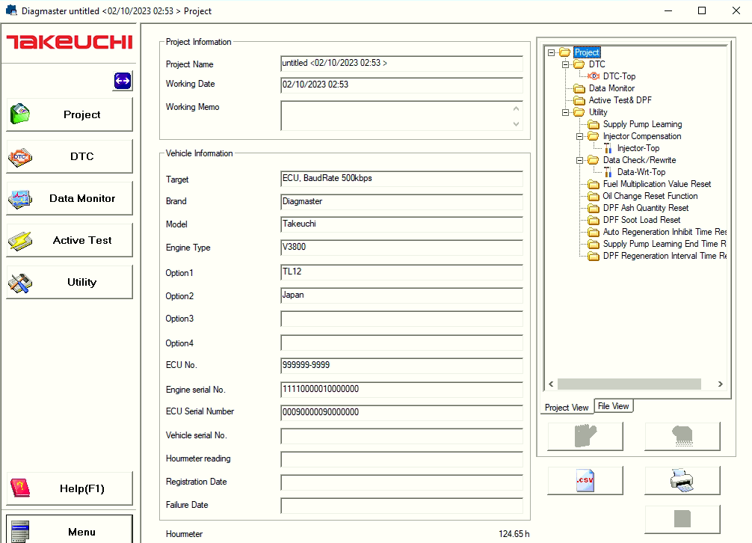
Task: Click the empty Option3 field
Action: click(401, 319)
